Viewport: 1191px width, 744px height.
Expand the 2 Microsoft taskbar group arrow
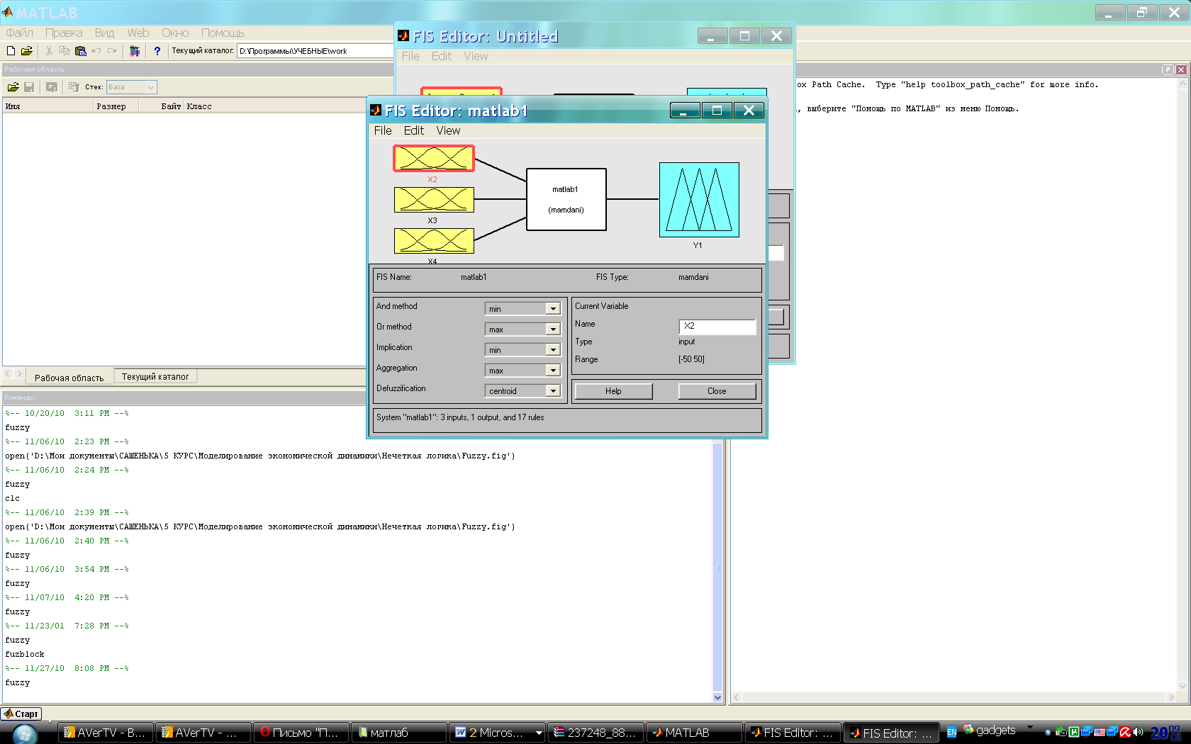(x=539, y=733)
